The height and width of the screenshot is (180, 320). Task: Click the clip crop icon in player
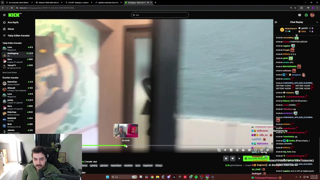point(219,150)
